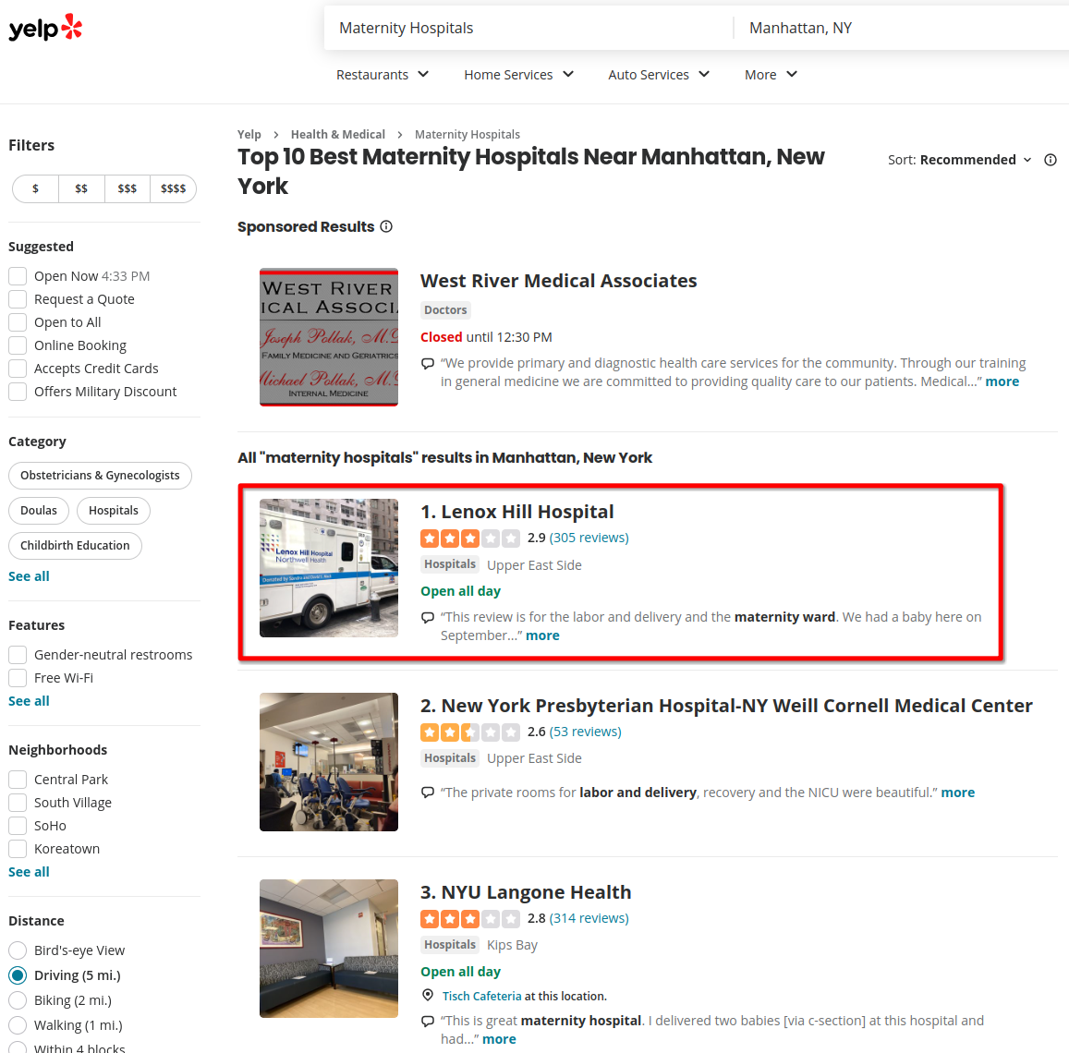Viewport: 1069px width, 1053px height.
Task: Check Offers Military Discount
Action: 18,392
